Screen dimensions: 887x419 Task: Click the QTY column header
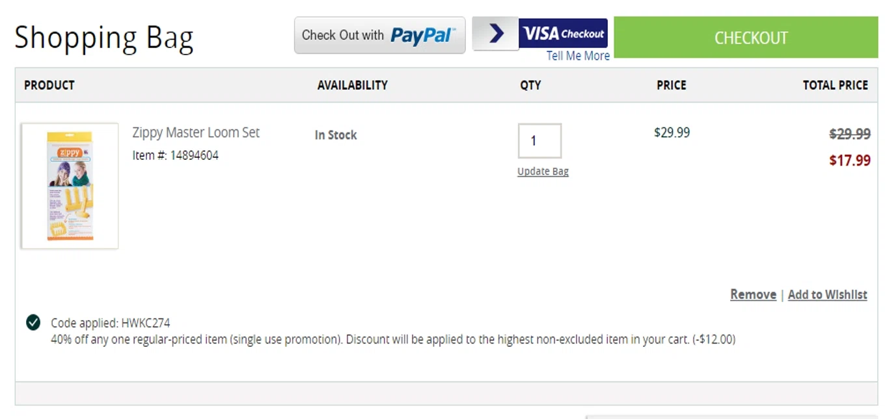click(x=530, y=85)
